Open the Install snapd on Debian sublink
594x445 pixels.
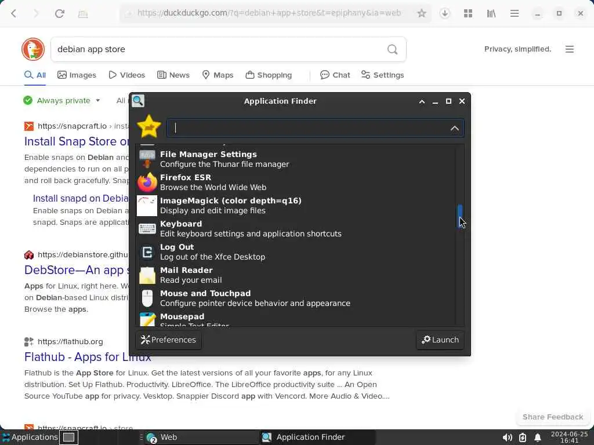pos(81,198)
